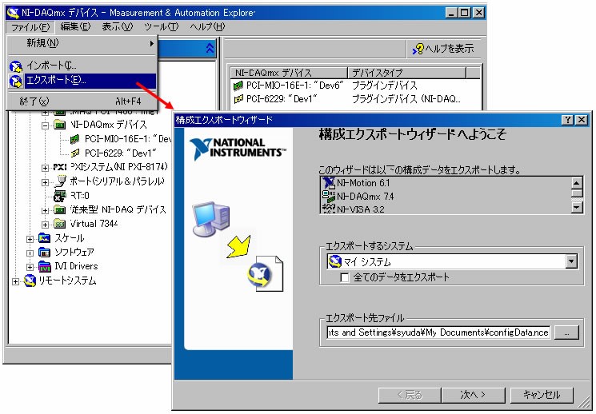596x414 pixels.
Task: Click the IVI Drivers icon
Action: coord(45,267)
